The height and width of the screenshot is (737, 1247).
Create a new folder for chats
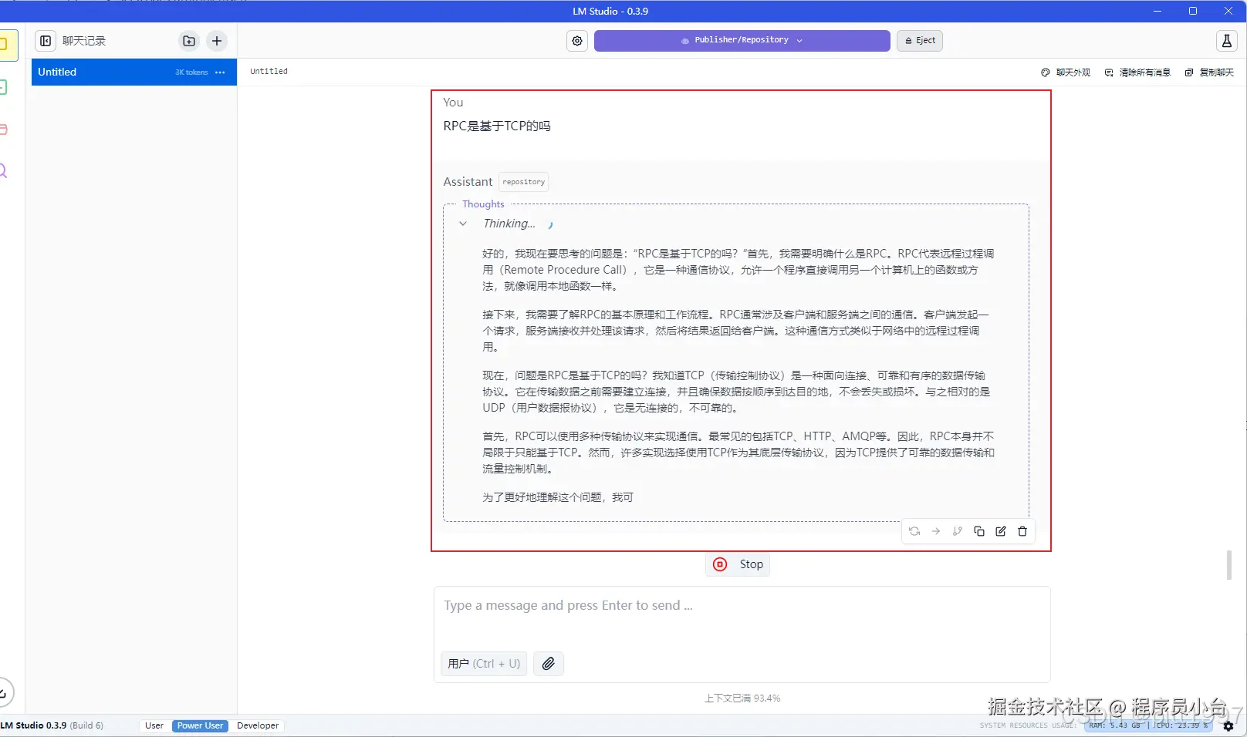point(188,41)
